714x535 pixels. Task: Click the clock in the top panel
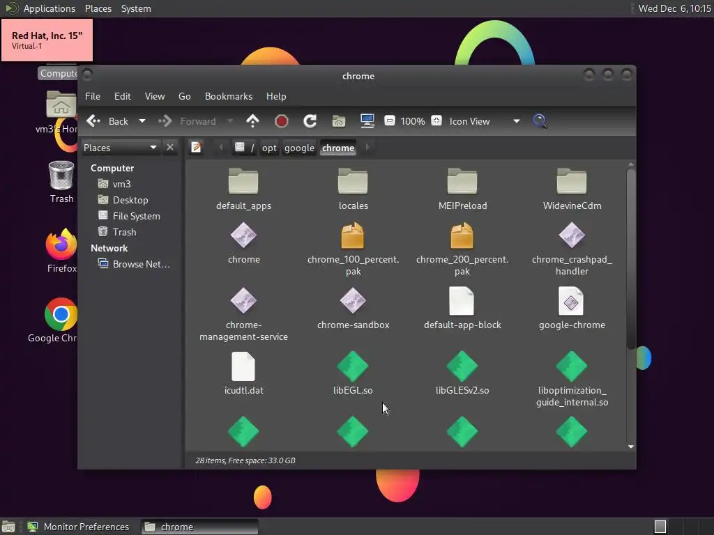(x=674, y=8)
